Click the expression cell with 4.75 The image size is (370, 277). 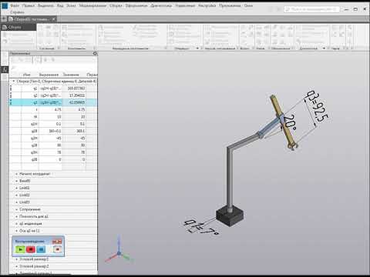pyautogui.click(x=50, y=109)
